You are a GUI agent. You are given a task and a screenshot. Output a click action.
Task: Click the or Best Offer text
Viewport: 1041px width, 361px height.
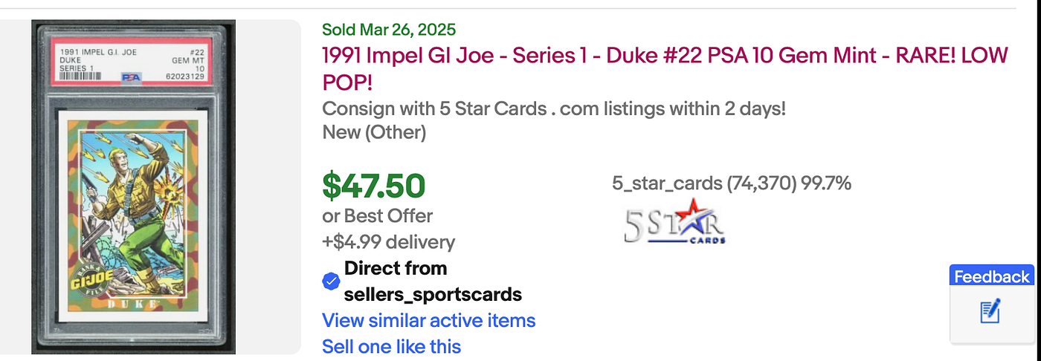(377, 216)
